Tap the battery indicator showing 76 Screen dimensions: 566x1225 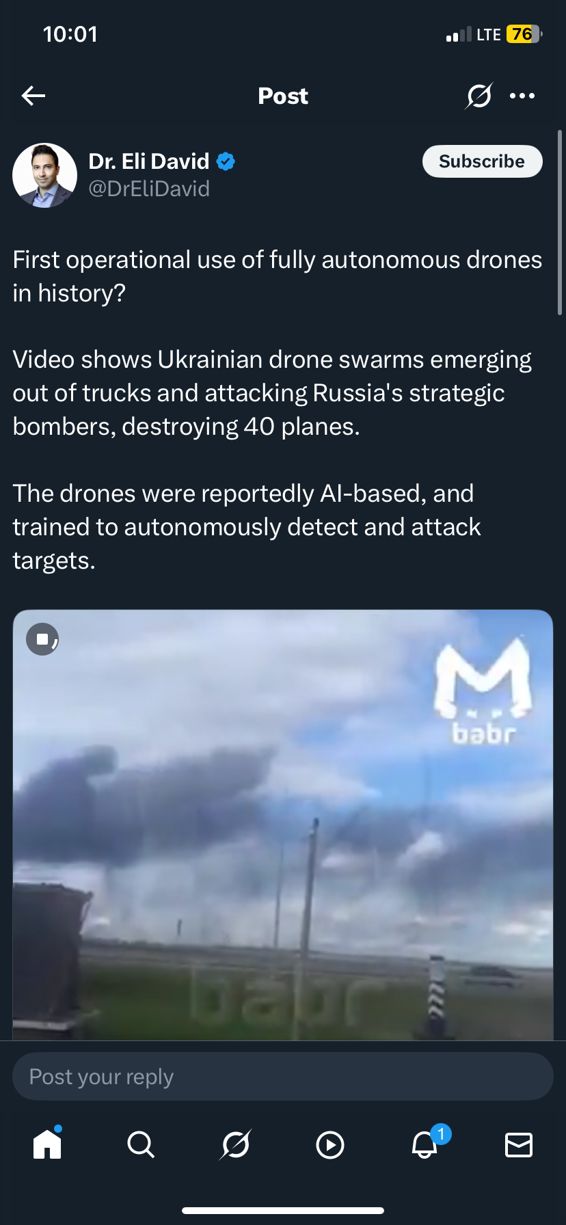click(524, 34)
